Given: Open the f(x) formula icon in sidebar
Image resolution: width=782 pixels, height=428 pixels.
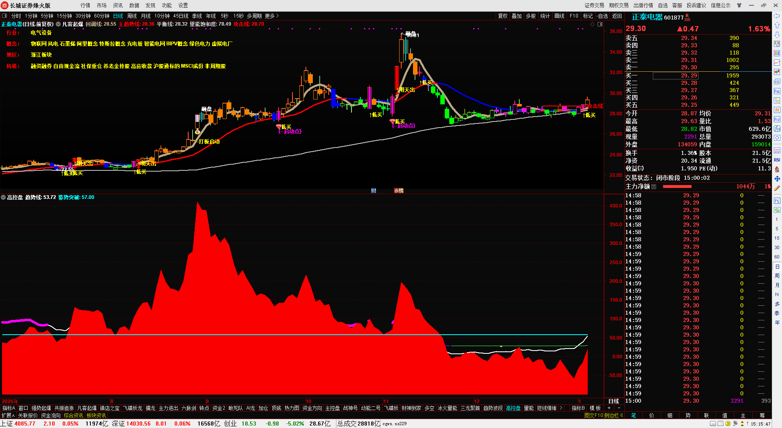Looking at the screenshot, I should click(777, 129).
